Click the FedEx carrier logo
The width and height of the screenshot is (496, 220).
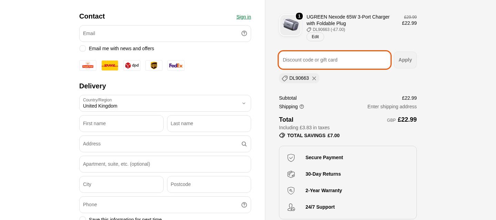pyautogui.click(x=176, y=65)
